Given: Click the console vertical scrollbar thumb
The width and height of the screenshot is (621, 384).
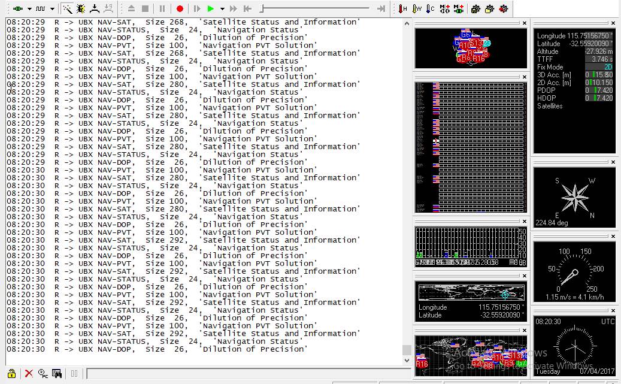Looking at the screenshot, I should click(407, 350).
